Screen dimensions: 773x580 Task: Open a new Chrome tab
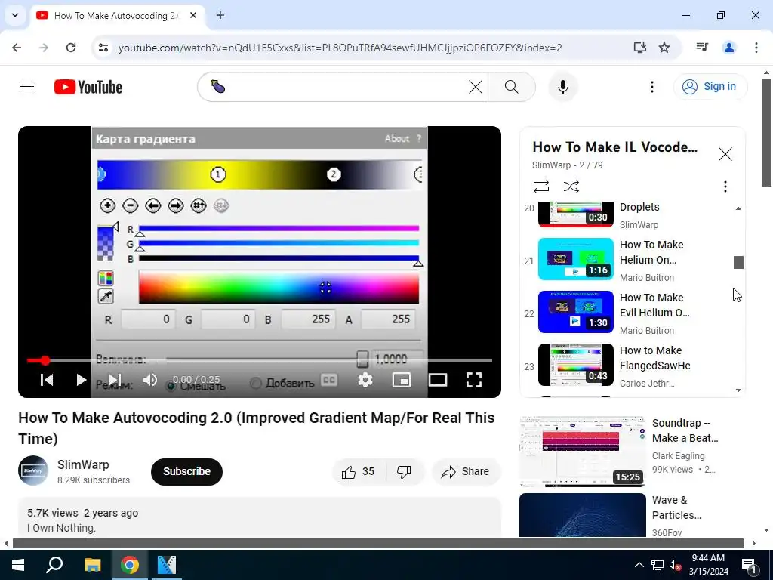coord(220,15)
